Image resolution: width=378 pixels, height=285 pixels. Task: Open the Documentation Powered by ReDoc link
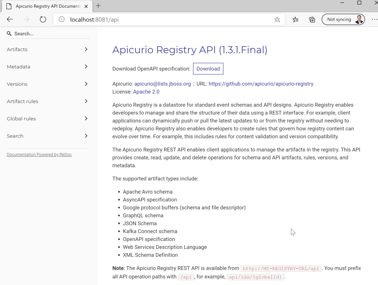(39, 154)
